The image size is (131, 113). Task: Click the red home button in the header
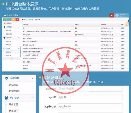click(112, 15)
